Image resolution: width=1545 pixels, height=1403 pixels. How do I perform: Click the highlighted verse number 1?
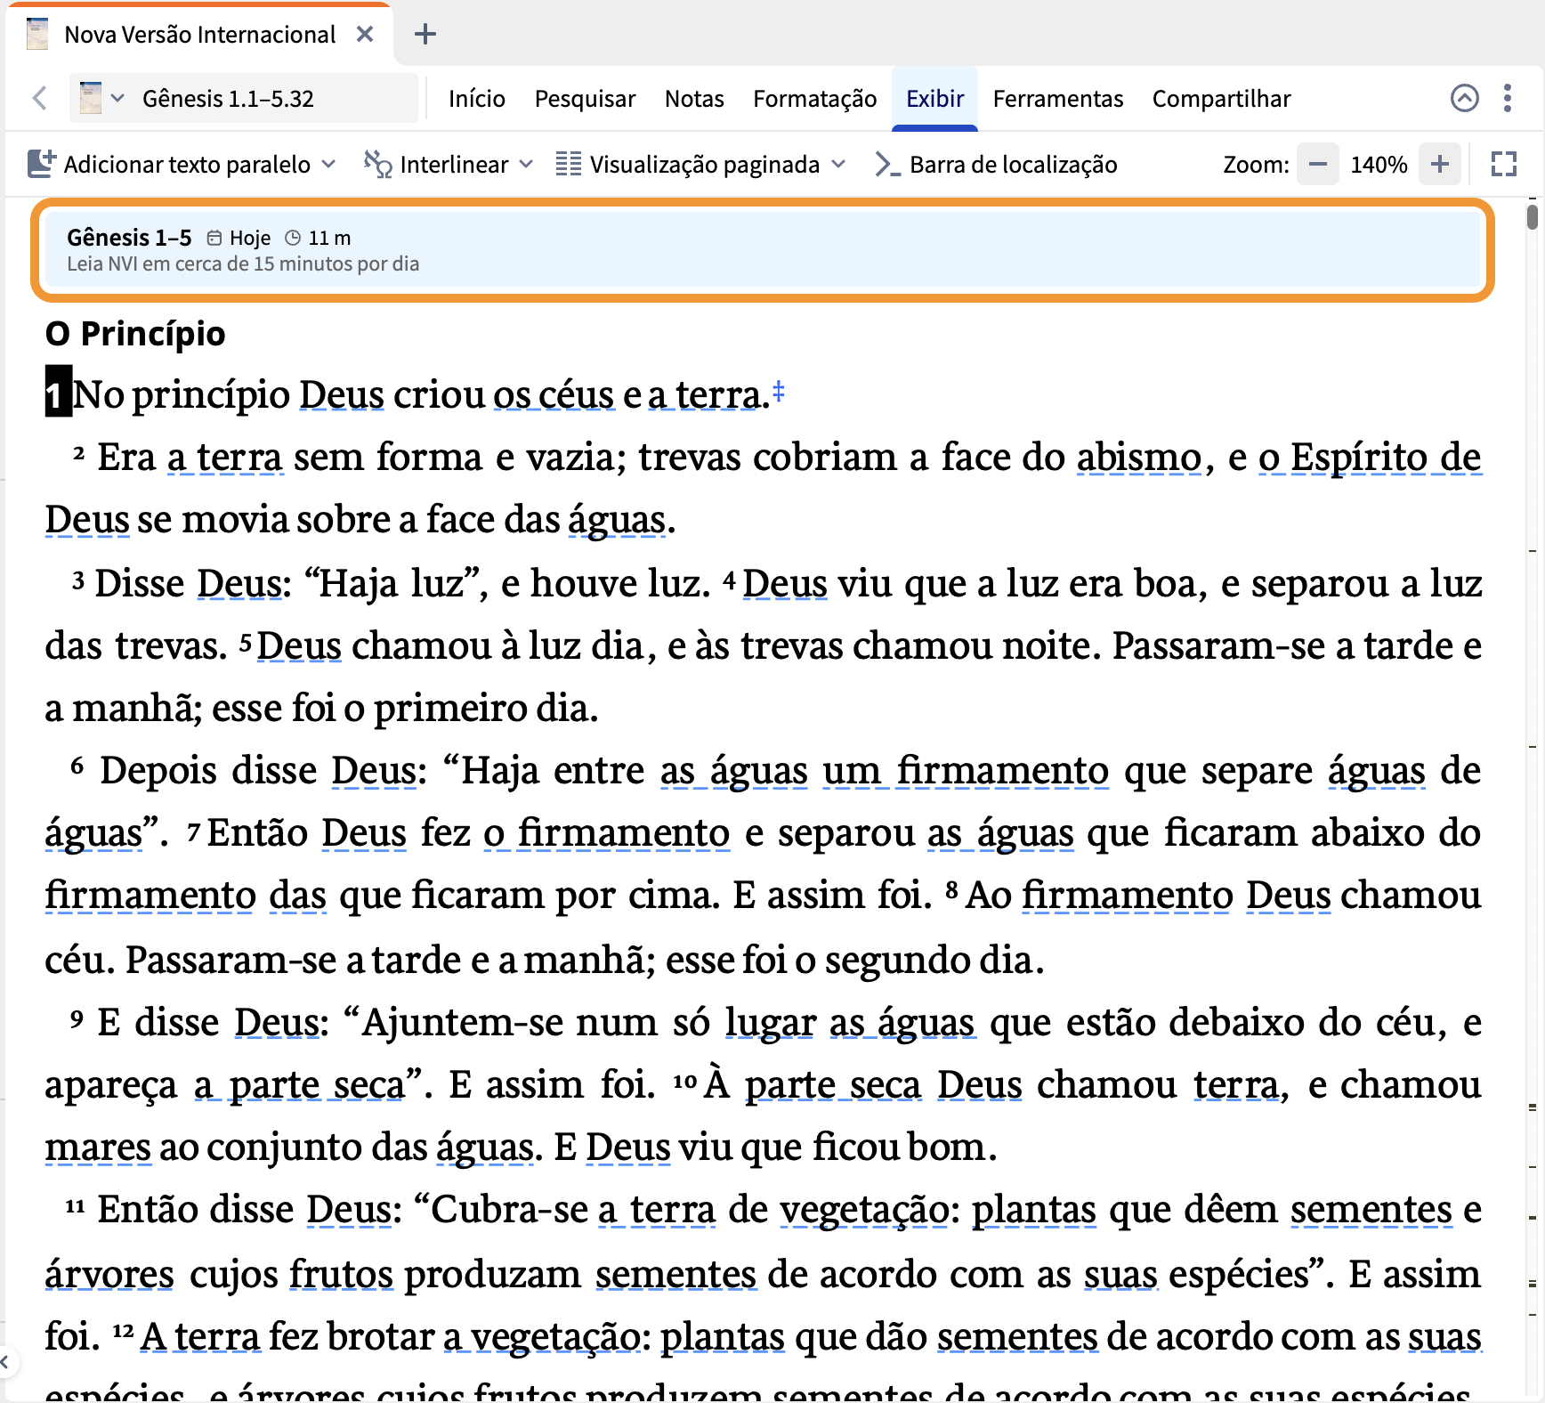click(58, 392)
